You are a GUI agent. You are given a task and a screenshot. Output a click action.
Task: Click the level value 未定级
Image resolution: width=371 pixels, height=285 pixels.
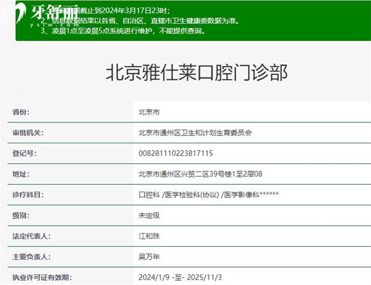149,216
